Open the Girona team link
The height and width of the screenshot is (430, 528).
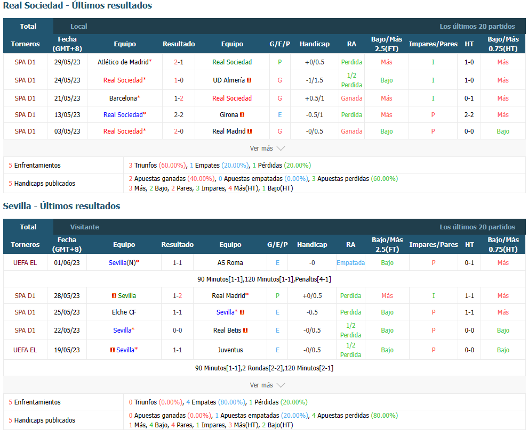229,115
